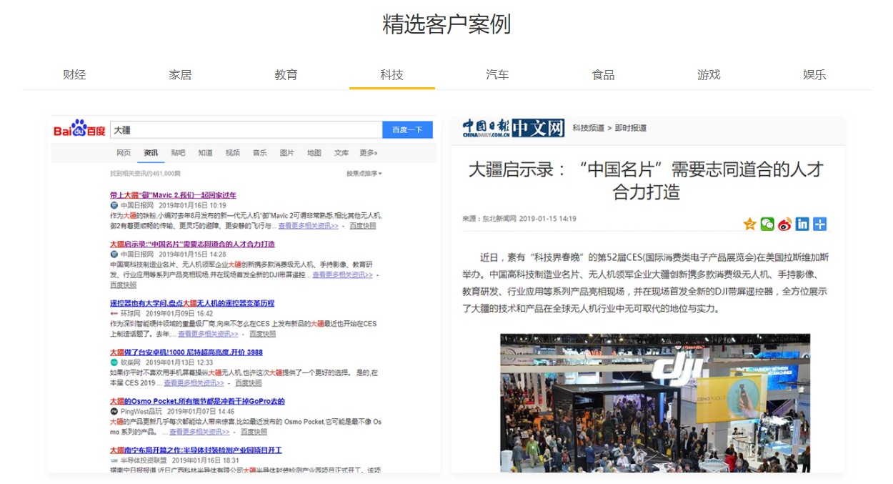The width and height of the screenshot is (893, 484).
Task: Open result 遥控器也有大学问 about 大疆无人机
Action: point(192,303)
